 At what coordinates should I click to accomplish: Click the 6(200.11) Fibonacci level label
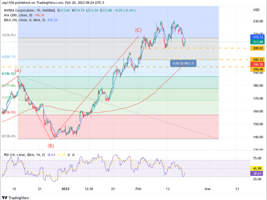[9, 57]
